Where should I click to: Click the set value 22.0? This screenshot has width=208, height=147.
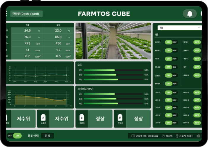58,31
